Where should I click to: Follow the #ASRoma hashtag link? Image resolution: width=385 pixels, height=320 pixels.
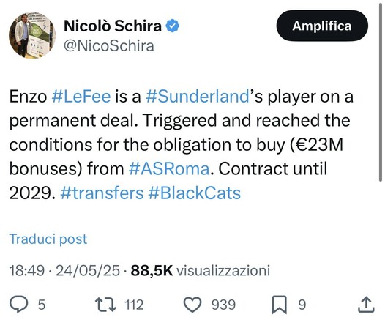tap(169, 169)
